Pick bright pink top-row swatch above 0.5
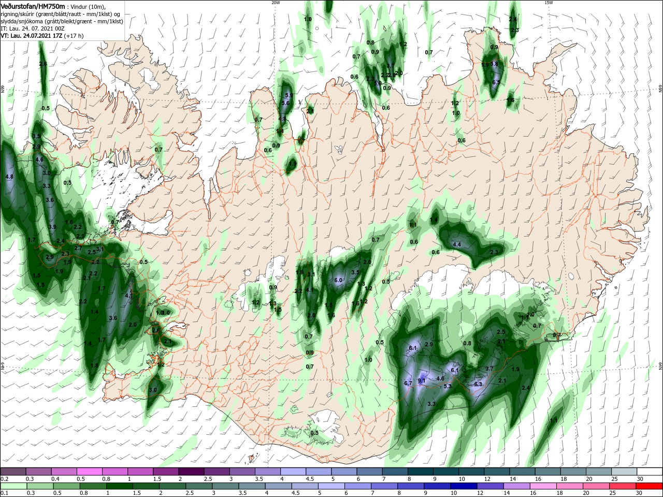The width and height of the screenshot is (663, 497). (89, 472)
